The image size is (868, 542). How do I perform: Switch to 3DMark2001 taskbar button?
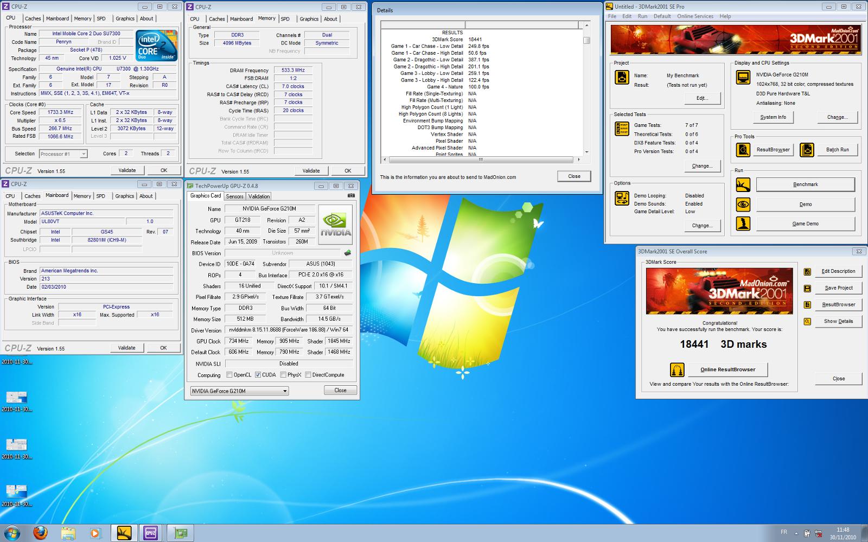[124, 533]
